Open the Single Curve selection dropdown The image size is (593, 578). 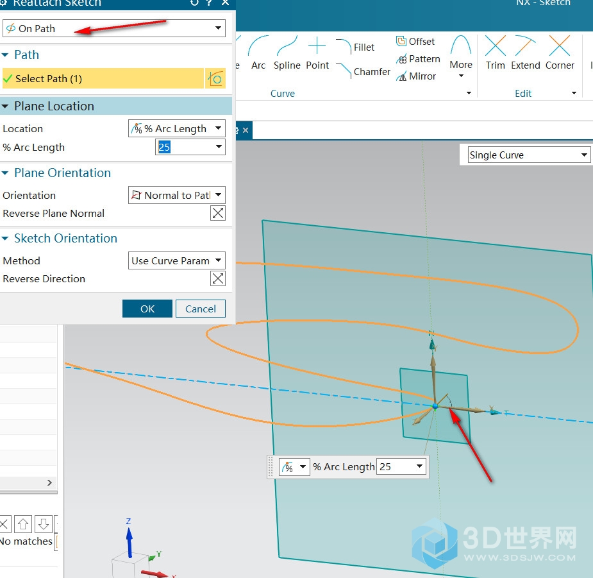(528, 155)
